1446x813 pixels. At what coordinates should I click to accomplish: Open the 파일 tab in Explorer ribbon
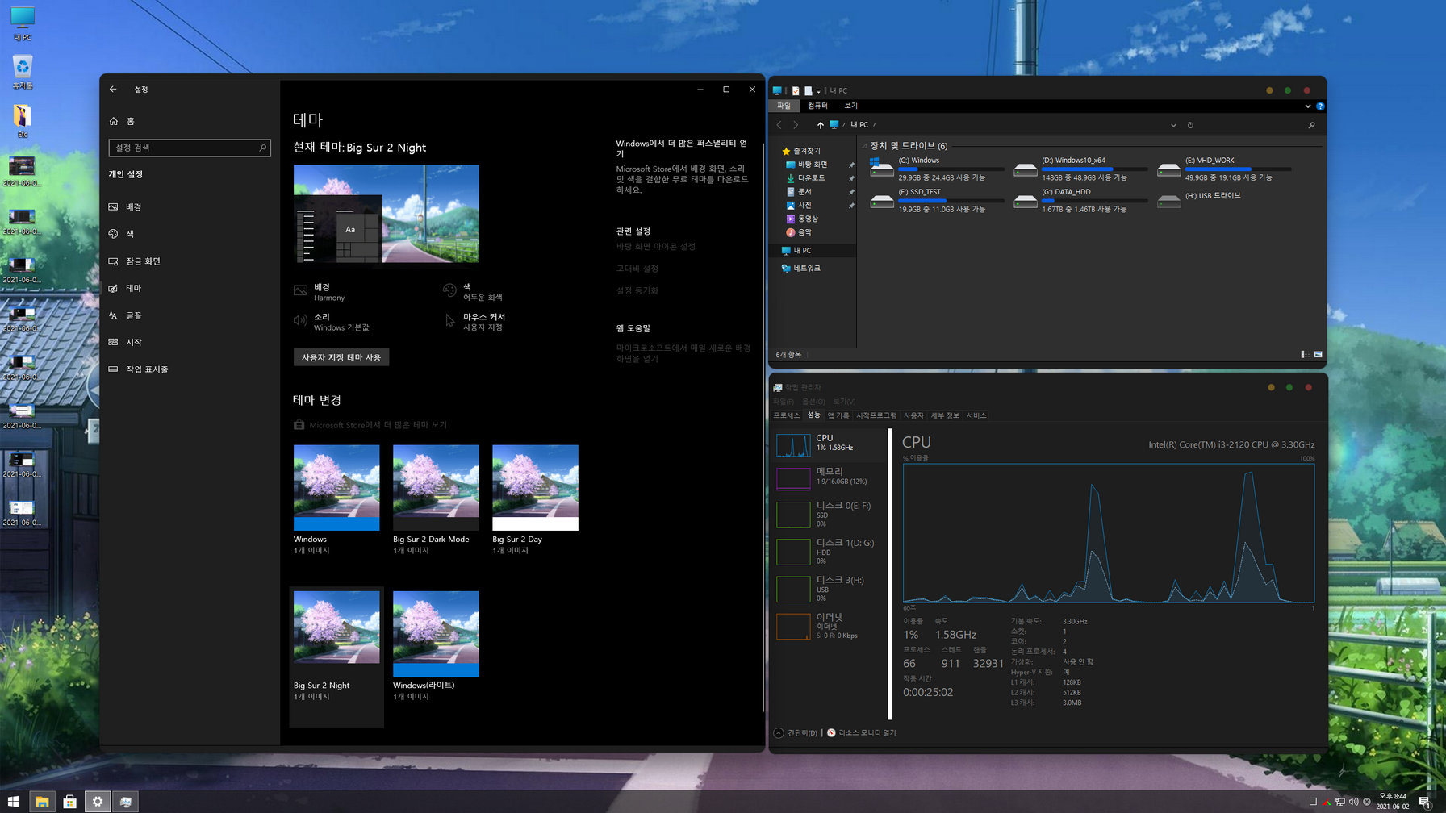pos(784,106)
